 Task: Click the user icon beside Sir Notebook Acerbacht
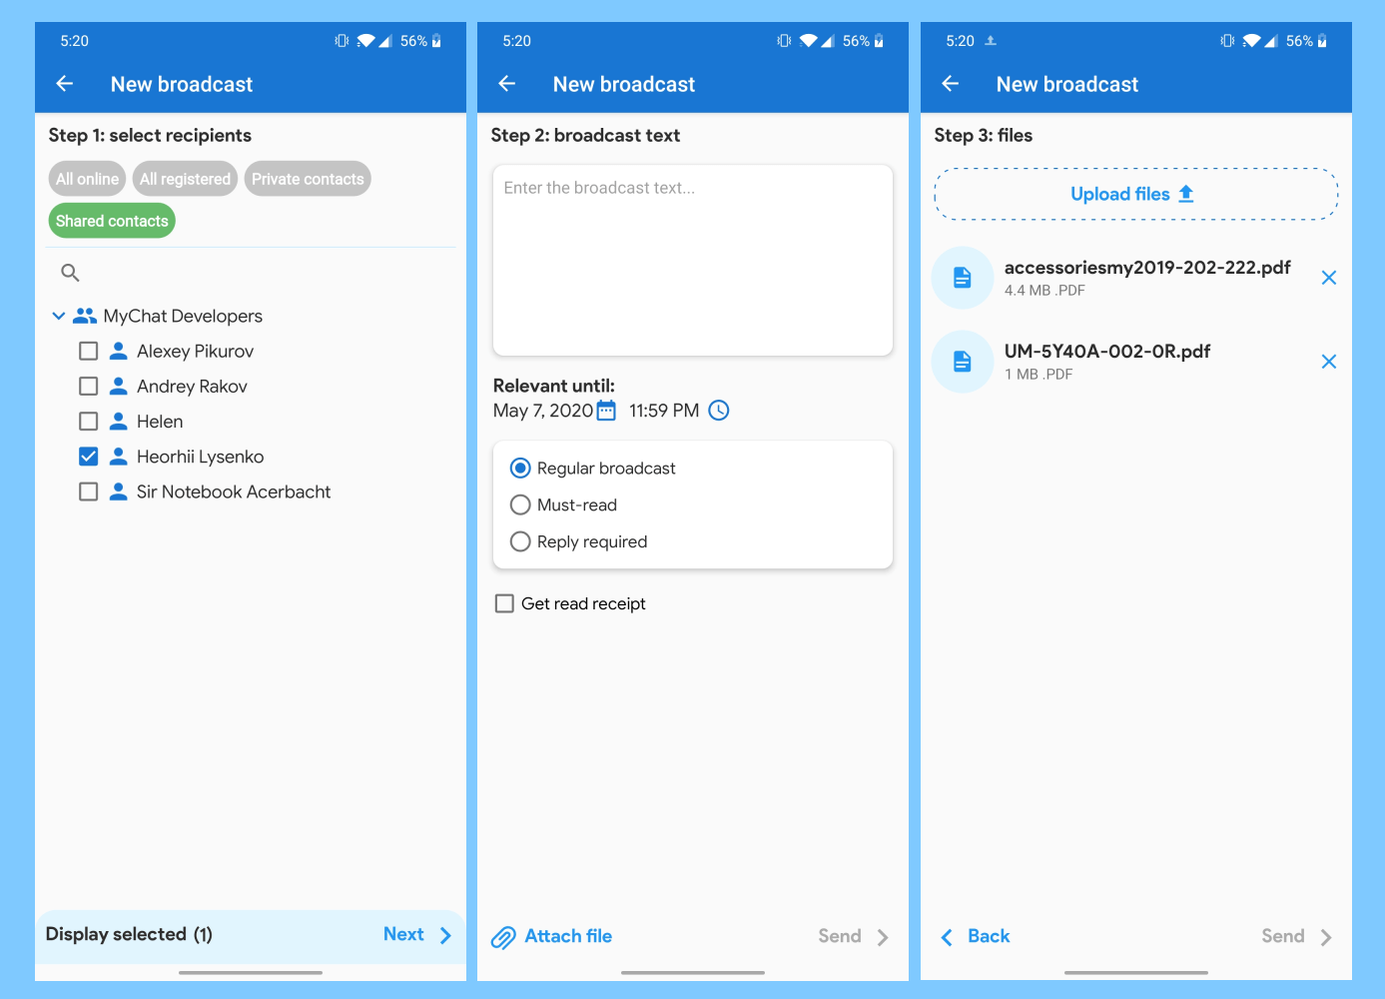118,492
